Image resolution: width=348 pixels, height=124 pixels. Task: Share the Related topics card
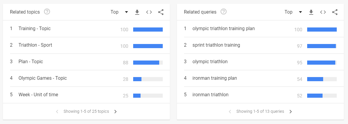coord(161,12)
